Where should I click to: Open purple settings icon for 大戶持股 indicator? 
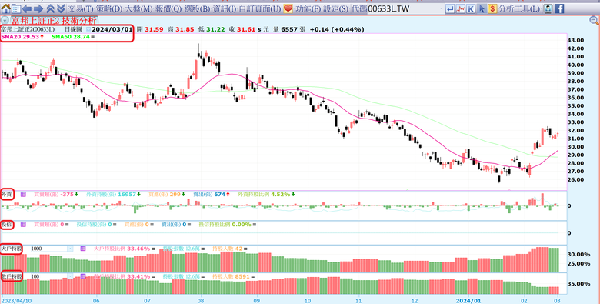pyautogui.click(x=83, y=249)
